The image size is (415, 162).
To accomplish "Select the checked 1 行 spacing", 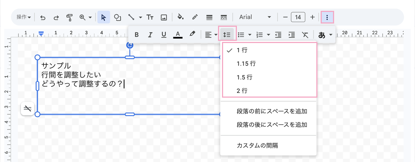I will coord(268,50).
